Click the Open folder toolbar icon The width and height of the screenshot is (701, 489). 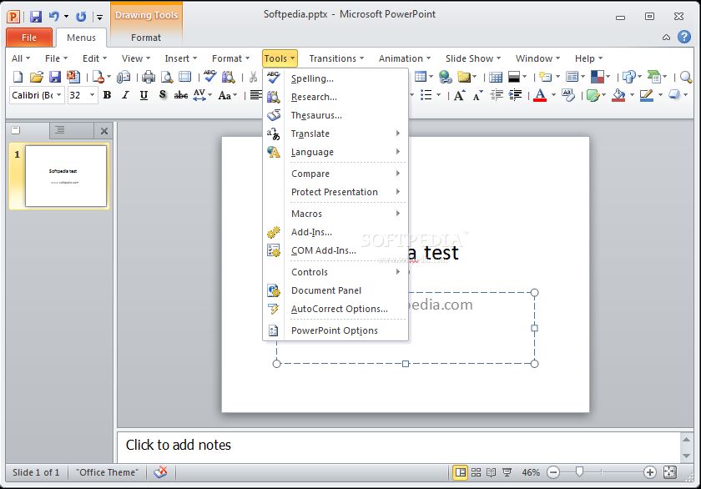click(36, 77)
